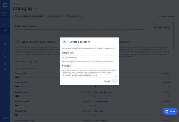The width and height of the screenshot is (179, 122).
Task: Click the category icon in dialog header
Action: (65, 42)
